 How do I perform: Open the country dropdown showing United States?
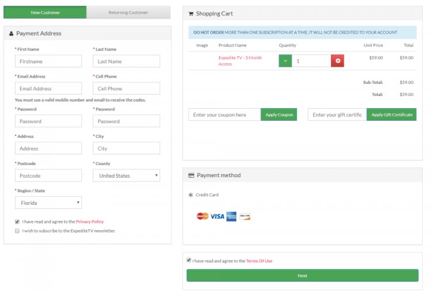coord(126,175)
